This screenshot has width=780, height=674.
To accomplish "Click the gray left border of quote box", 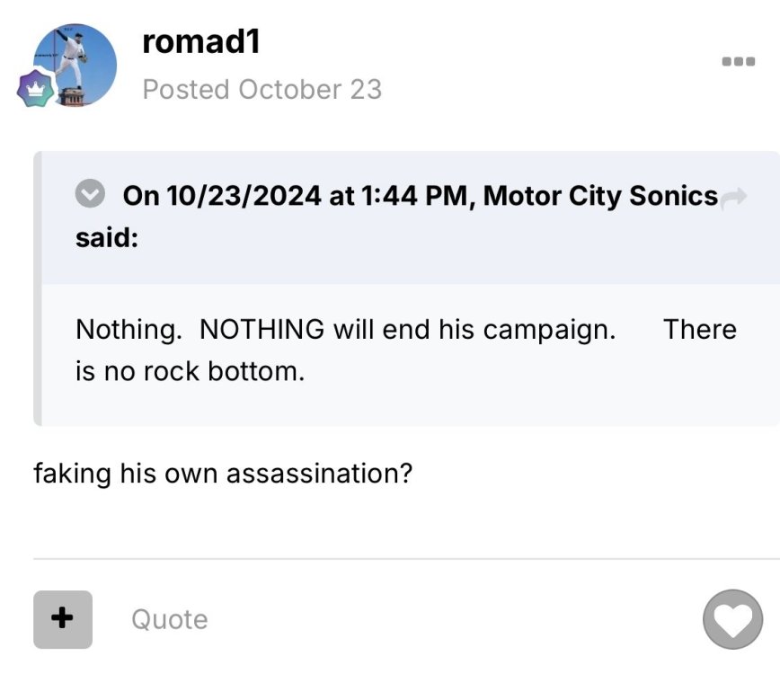I will coord(38,288).
